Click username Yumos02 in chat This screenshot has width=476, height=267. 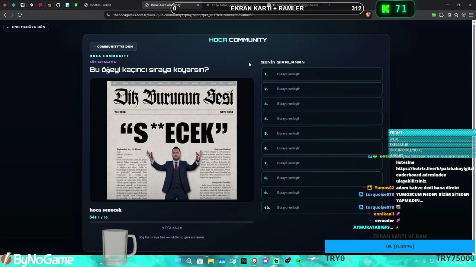coord(384,188)
